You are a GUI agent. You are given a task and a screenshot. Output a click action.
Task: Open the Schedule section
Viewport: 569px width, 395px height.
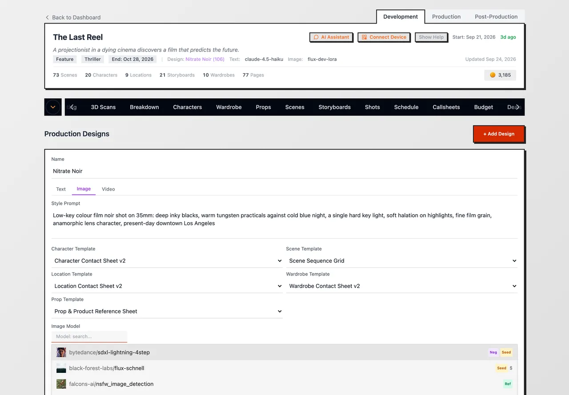point(406,107)
